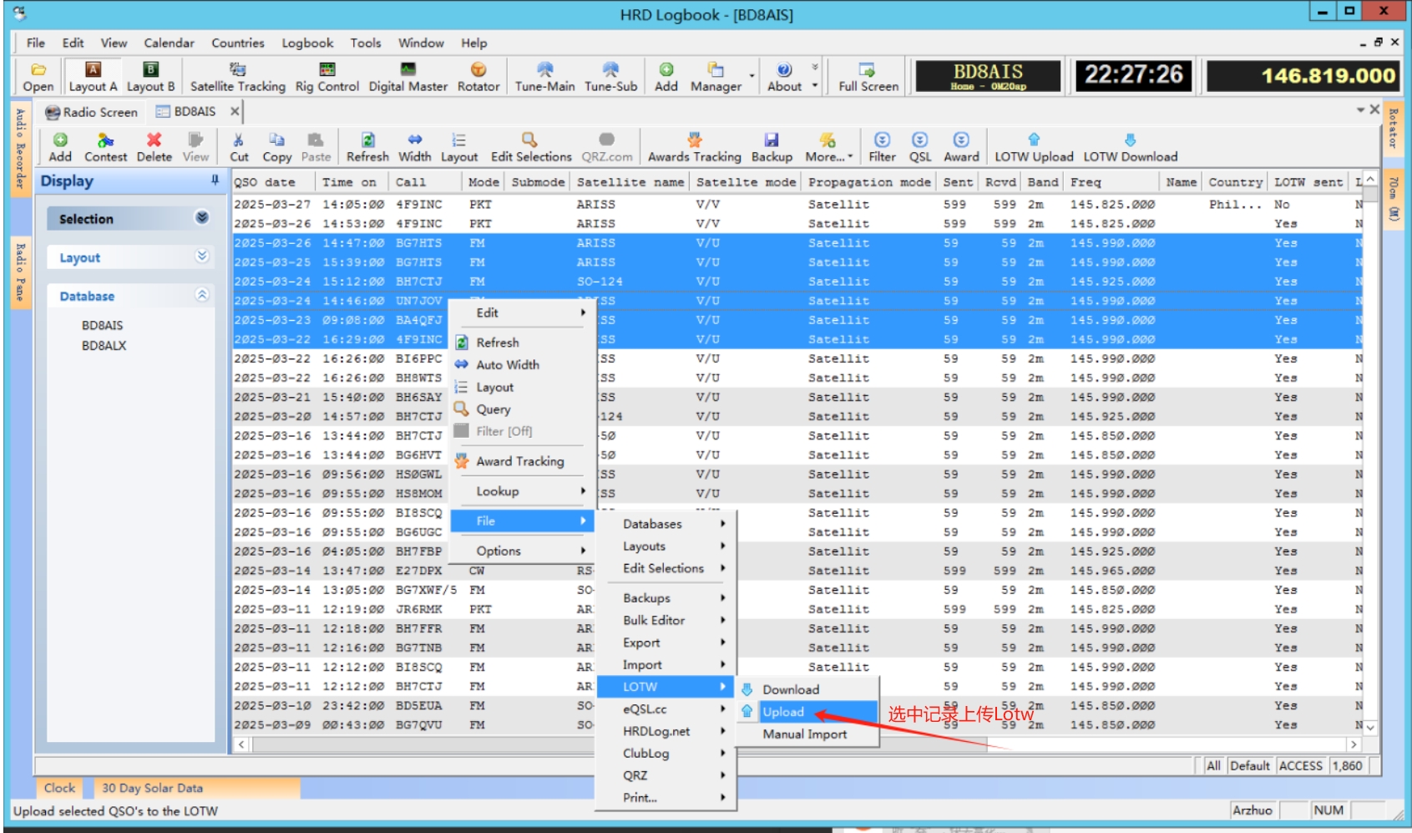Viewport: 1412px width, 833px height.
Task: Open the Countries menu
Action: 238,43
